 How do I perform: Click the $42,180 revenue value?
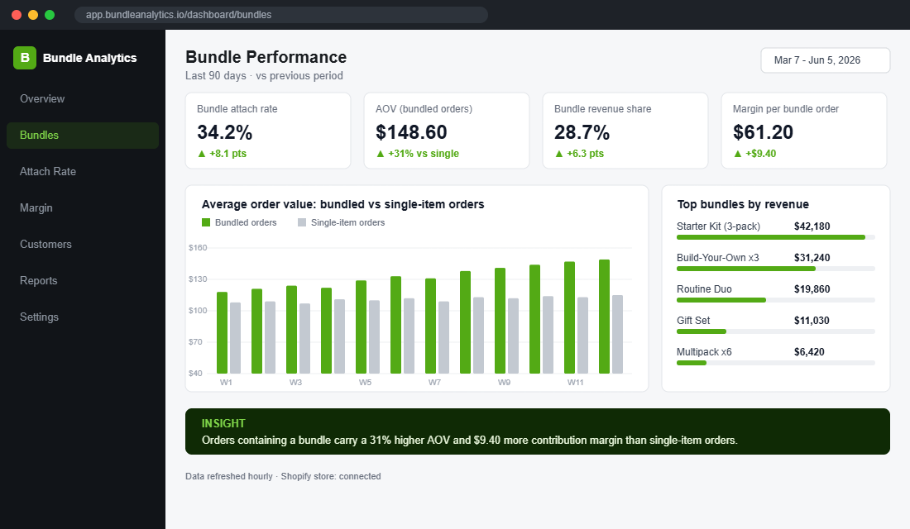coord(812,226)
